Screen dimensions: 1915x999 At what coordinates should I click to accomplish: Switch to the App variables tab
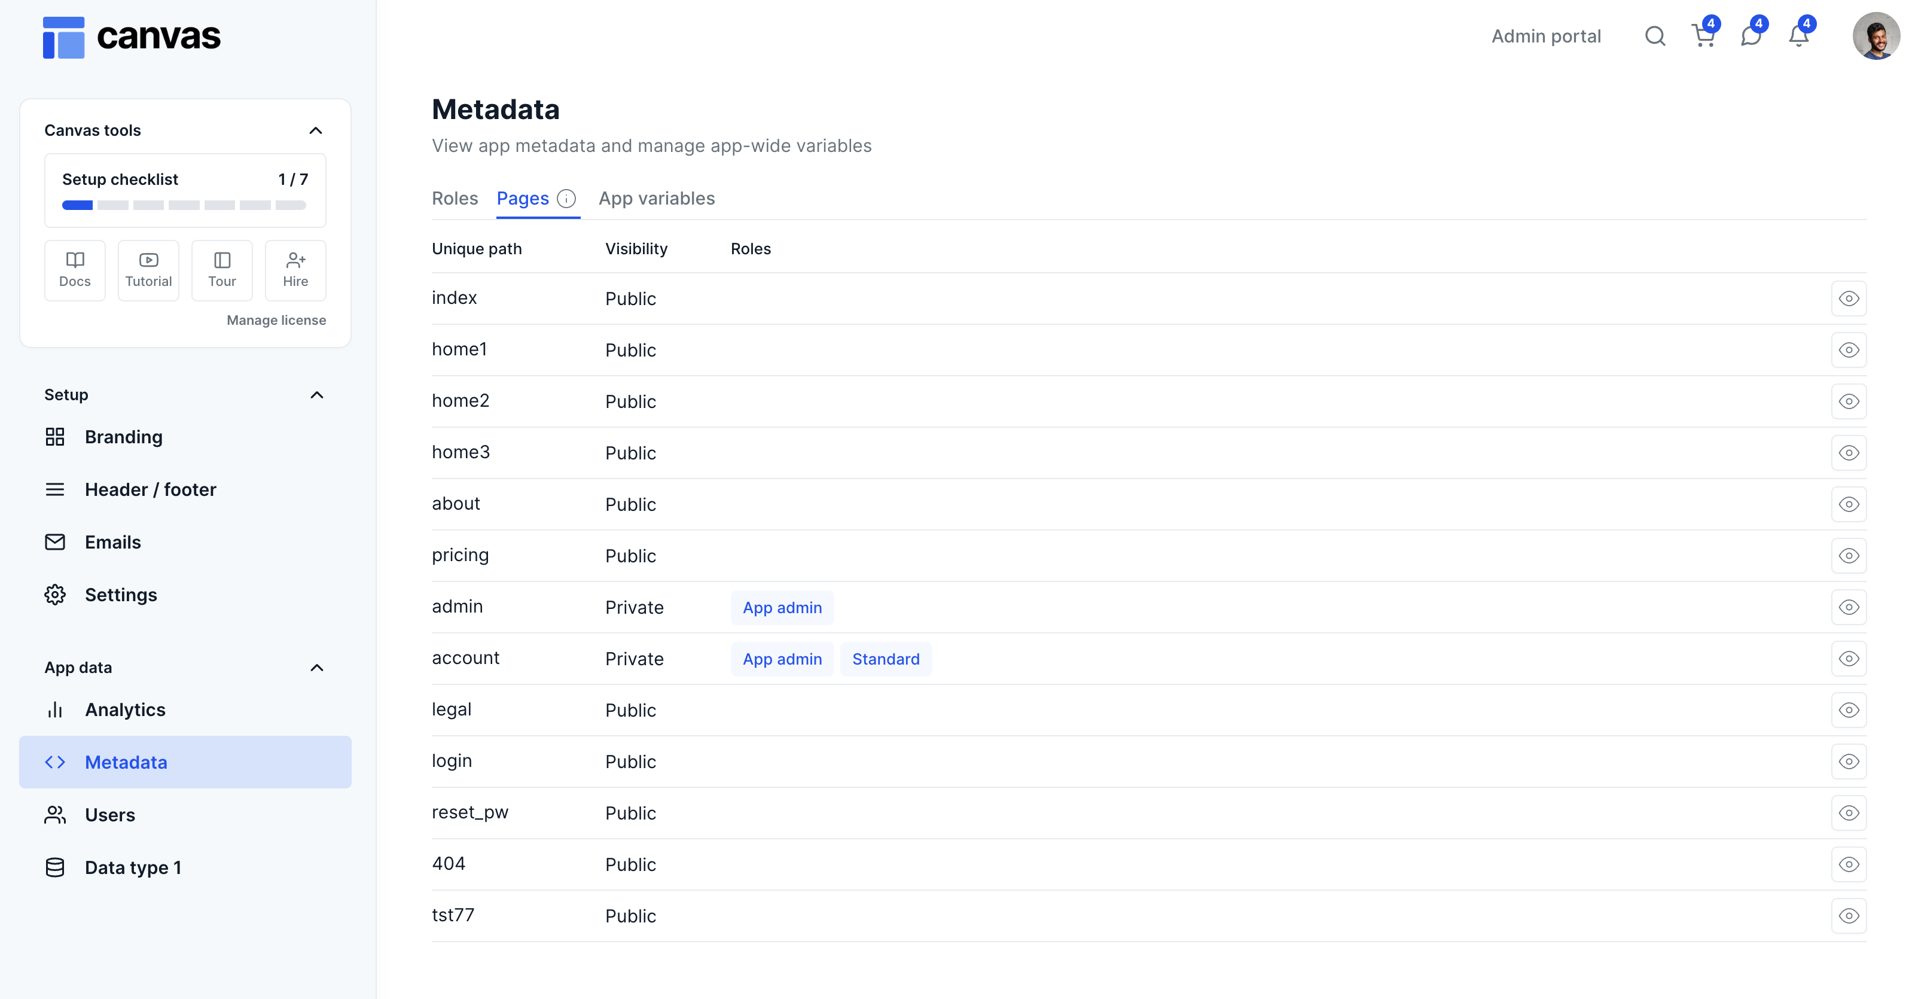pos(657,199)
